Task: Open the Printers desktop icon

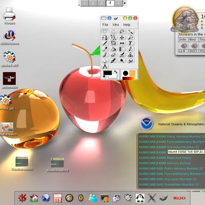Action: (10, 16)
